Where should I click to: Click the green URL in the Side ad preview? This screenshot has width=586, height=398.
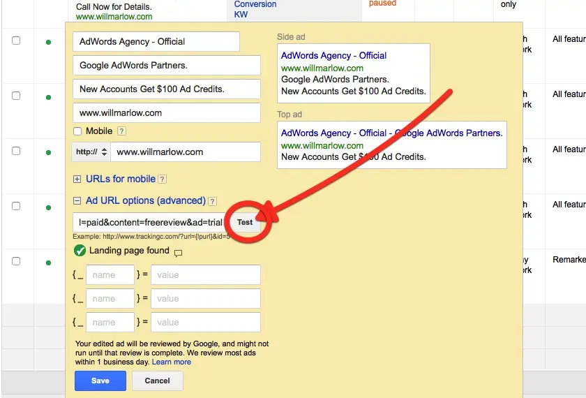(x=322, y=68)
